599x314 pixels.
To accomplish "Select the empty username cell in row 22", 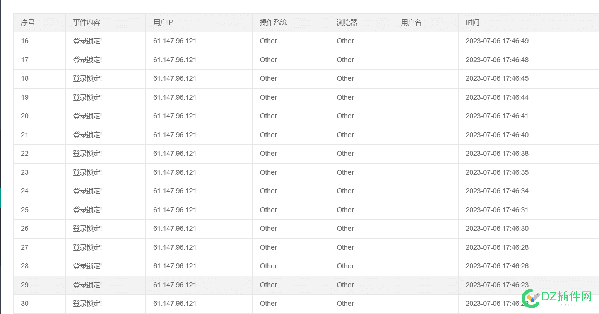I will coord(426,154).
